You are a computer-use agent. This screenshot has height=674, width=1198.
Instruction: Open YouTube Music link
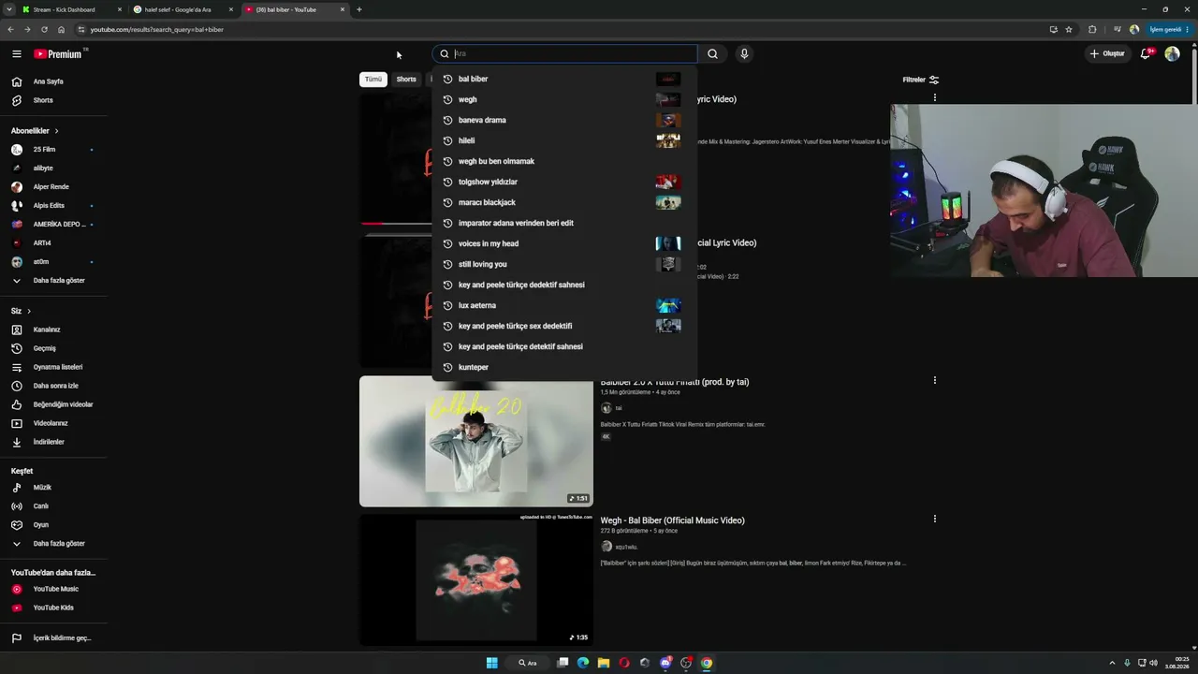coord(53,589)
